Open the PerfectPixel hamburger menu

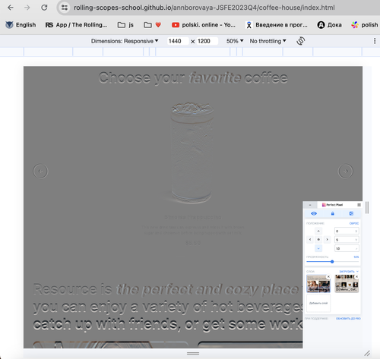coord(359,205)
